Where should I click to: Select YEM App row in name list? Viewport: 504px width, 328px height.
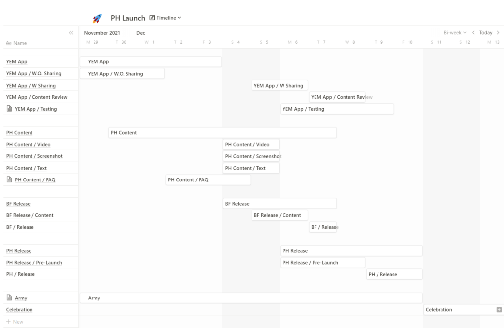(x=17, y=61)
